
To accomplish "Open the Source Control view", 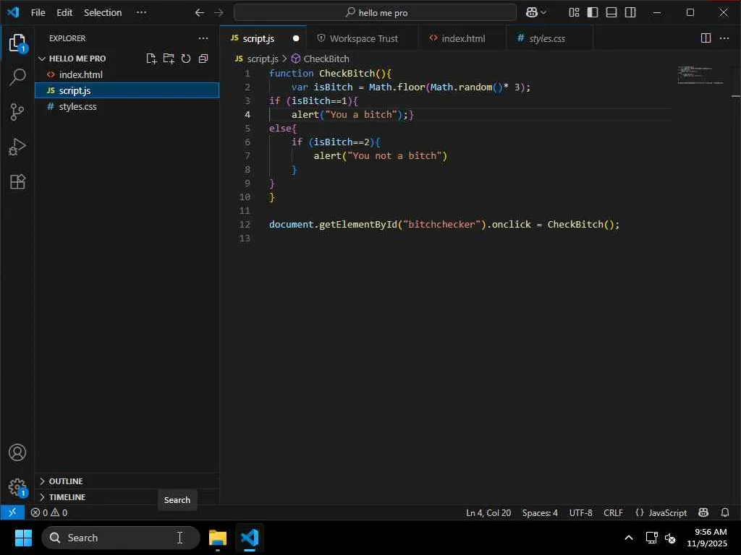I will (17, 112).
